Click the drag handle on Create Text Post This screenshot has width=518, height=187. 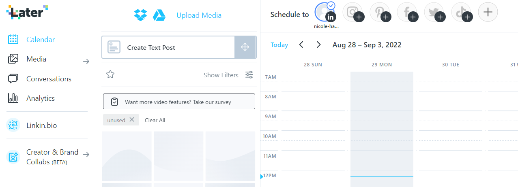[x=245, y=47]
